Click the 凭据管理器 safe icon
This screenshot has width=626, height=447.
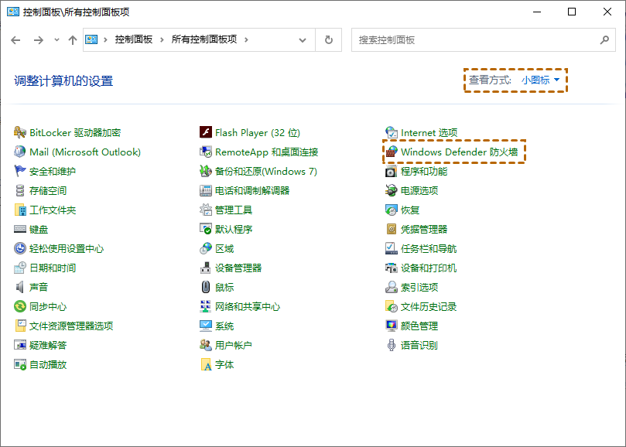point(392,229)
